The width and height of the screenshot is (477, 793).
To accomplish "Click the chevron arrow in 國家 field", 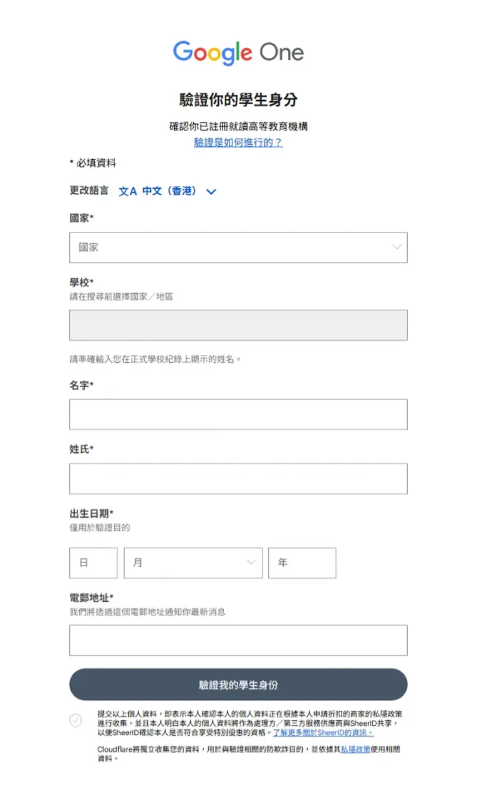I will coord(397,247).
